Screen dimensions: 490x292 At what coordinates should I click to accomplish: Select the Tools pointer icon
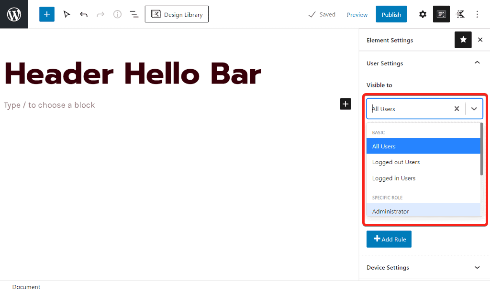[x=67, y=14]
